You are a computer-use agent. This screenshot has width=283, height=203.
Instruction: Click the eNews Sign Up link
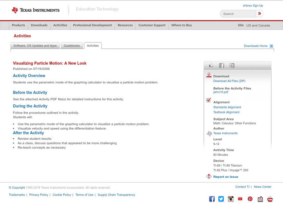[253, 6]
